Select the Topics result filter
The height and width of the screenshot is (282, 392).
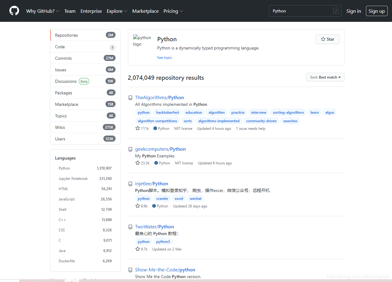(85, 116)
